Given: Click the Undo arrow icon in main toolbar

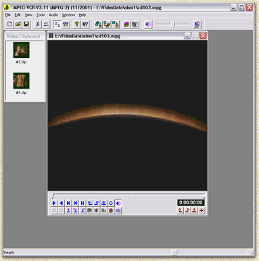Looking at the screenshot, I should (x=46, y=24).
